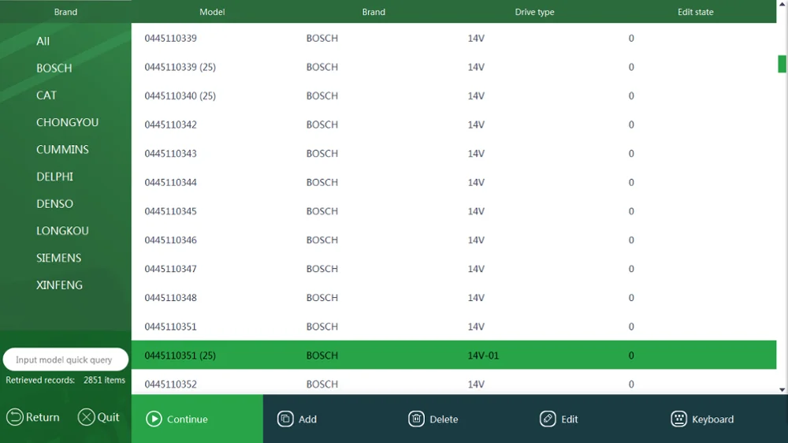Select model row 0445110344
Viewport: 788px width, 443px height.
click(x=454, y=182)
